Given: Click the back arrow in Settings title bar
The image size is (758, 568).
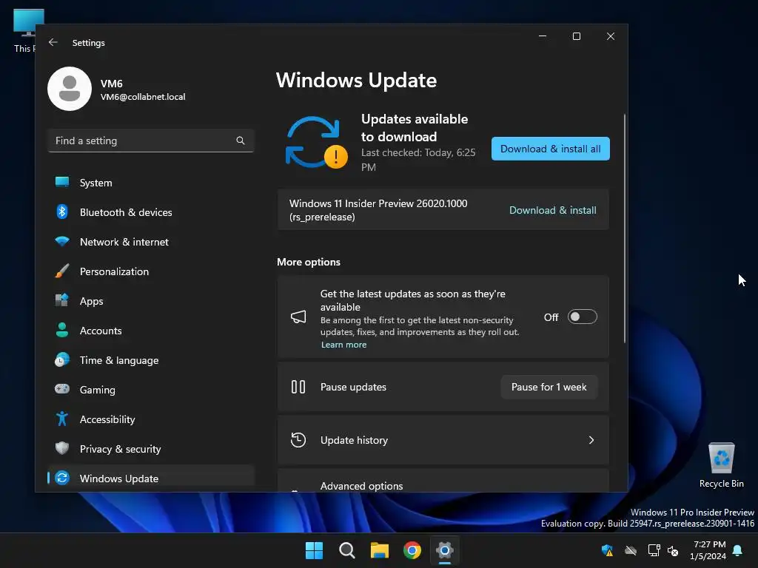Looking at the screenshot, I should click(x=53, y=42).
